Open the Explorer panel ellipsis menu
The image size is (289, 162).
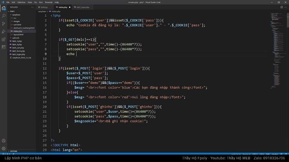point(33,7)
